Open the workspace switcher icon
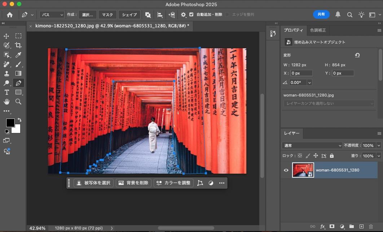The image size is (383, 232). click(x=372, y=15)
